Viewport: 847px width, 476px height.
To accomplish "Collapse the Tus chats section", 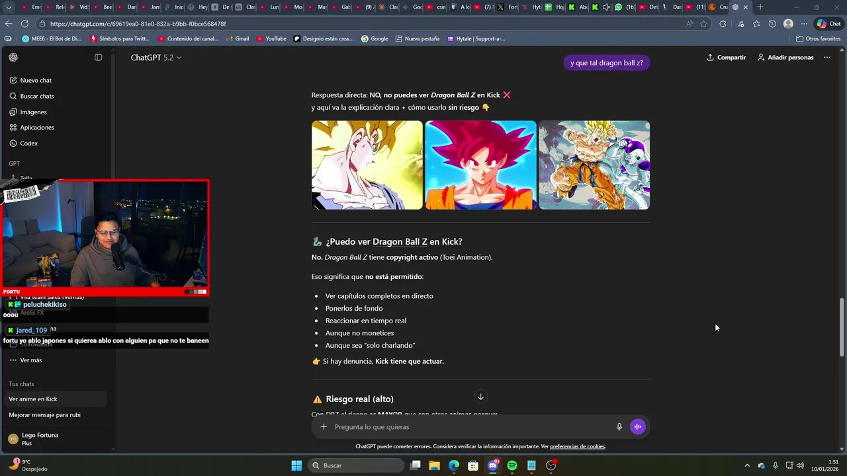I will (x=21, y=384).
